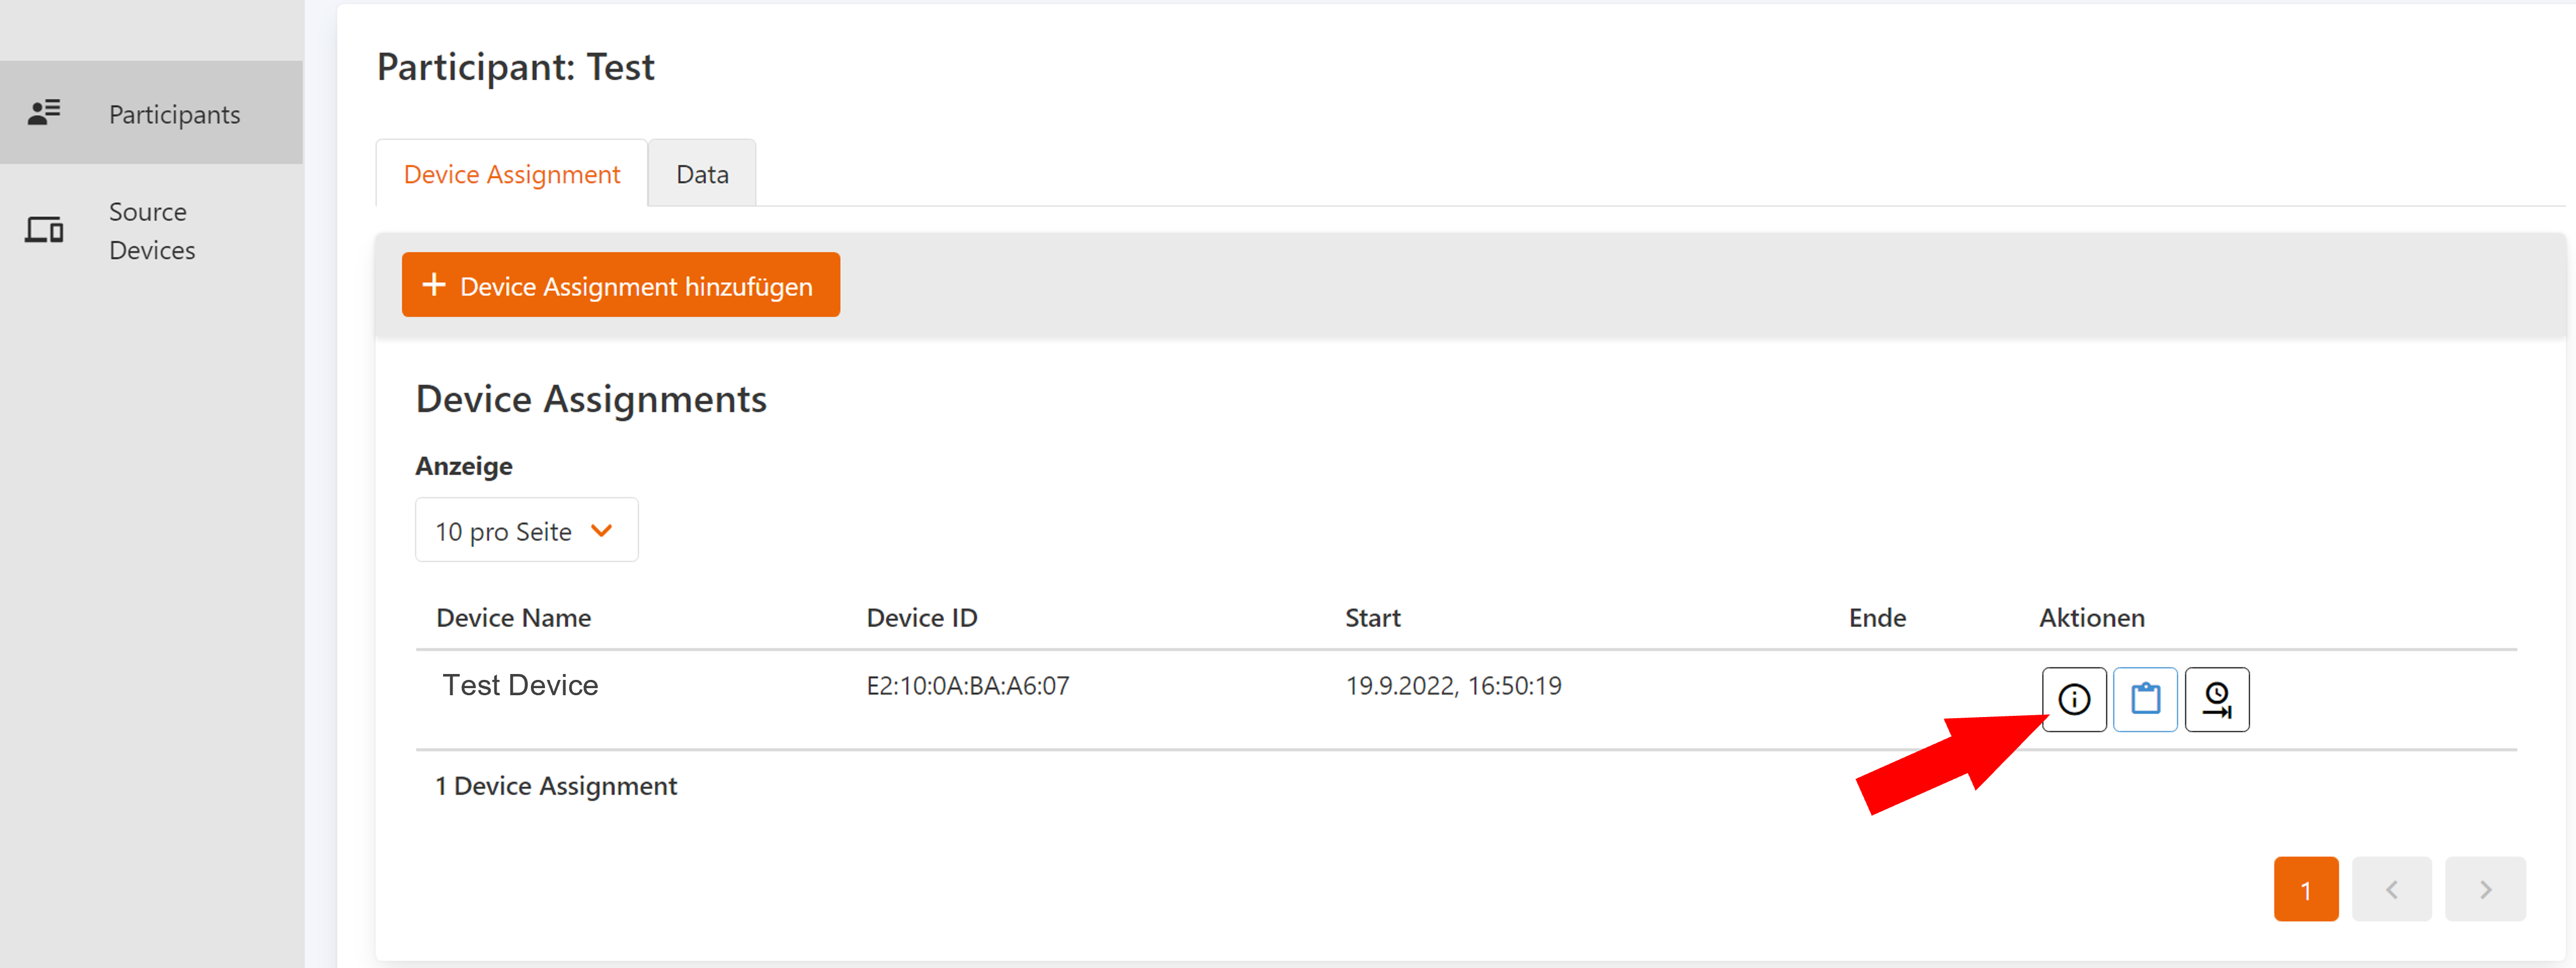This screenshot has width=2576, height=968.
Task: Switch to the Data tab
Action: tap(702, 174)
